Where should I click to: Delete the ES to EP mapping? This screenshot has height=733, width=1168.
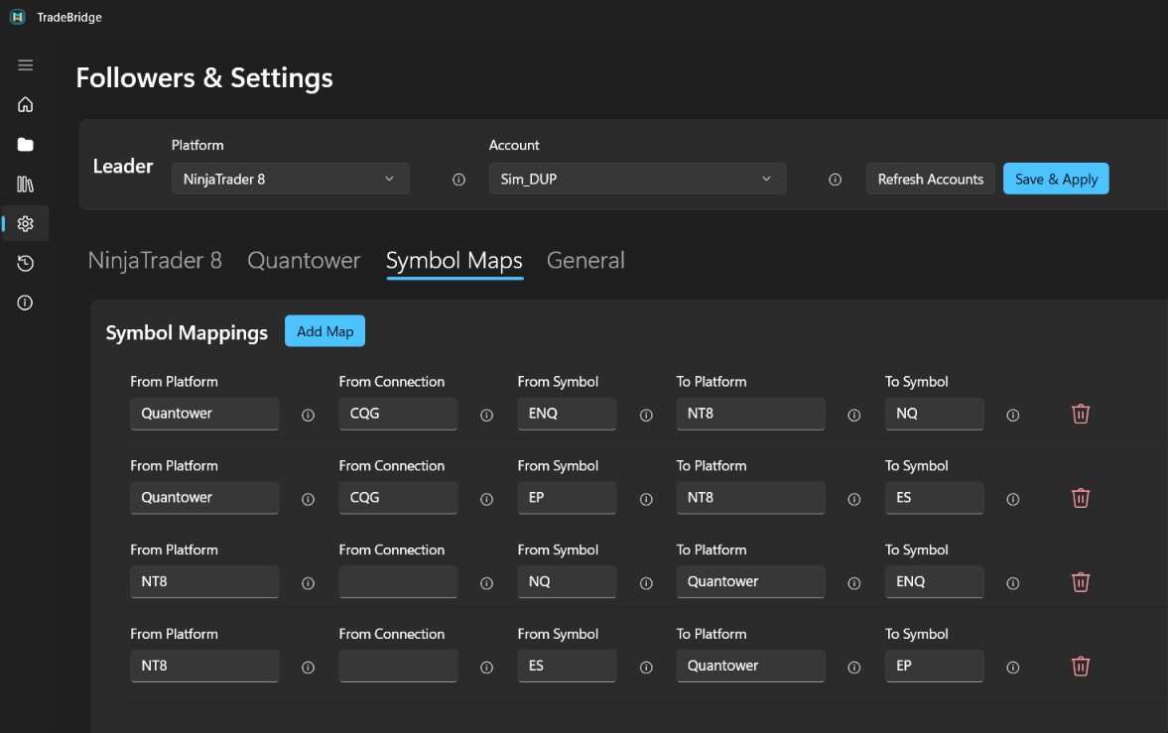tap(1080, 666)
